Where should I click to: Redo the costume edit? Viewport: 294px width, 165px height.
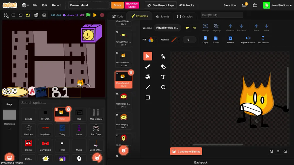tap(194, 28)
